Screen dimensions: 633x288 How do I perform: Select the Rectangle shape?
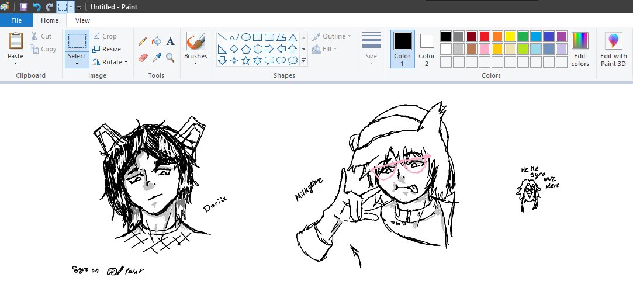tap(258, 37)
